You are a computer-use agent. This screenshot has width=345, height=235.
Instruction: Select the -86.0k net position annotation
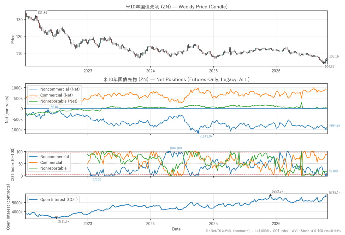pyautogui.click(x=54, y=107)
